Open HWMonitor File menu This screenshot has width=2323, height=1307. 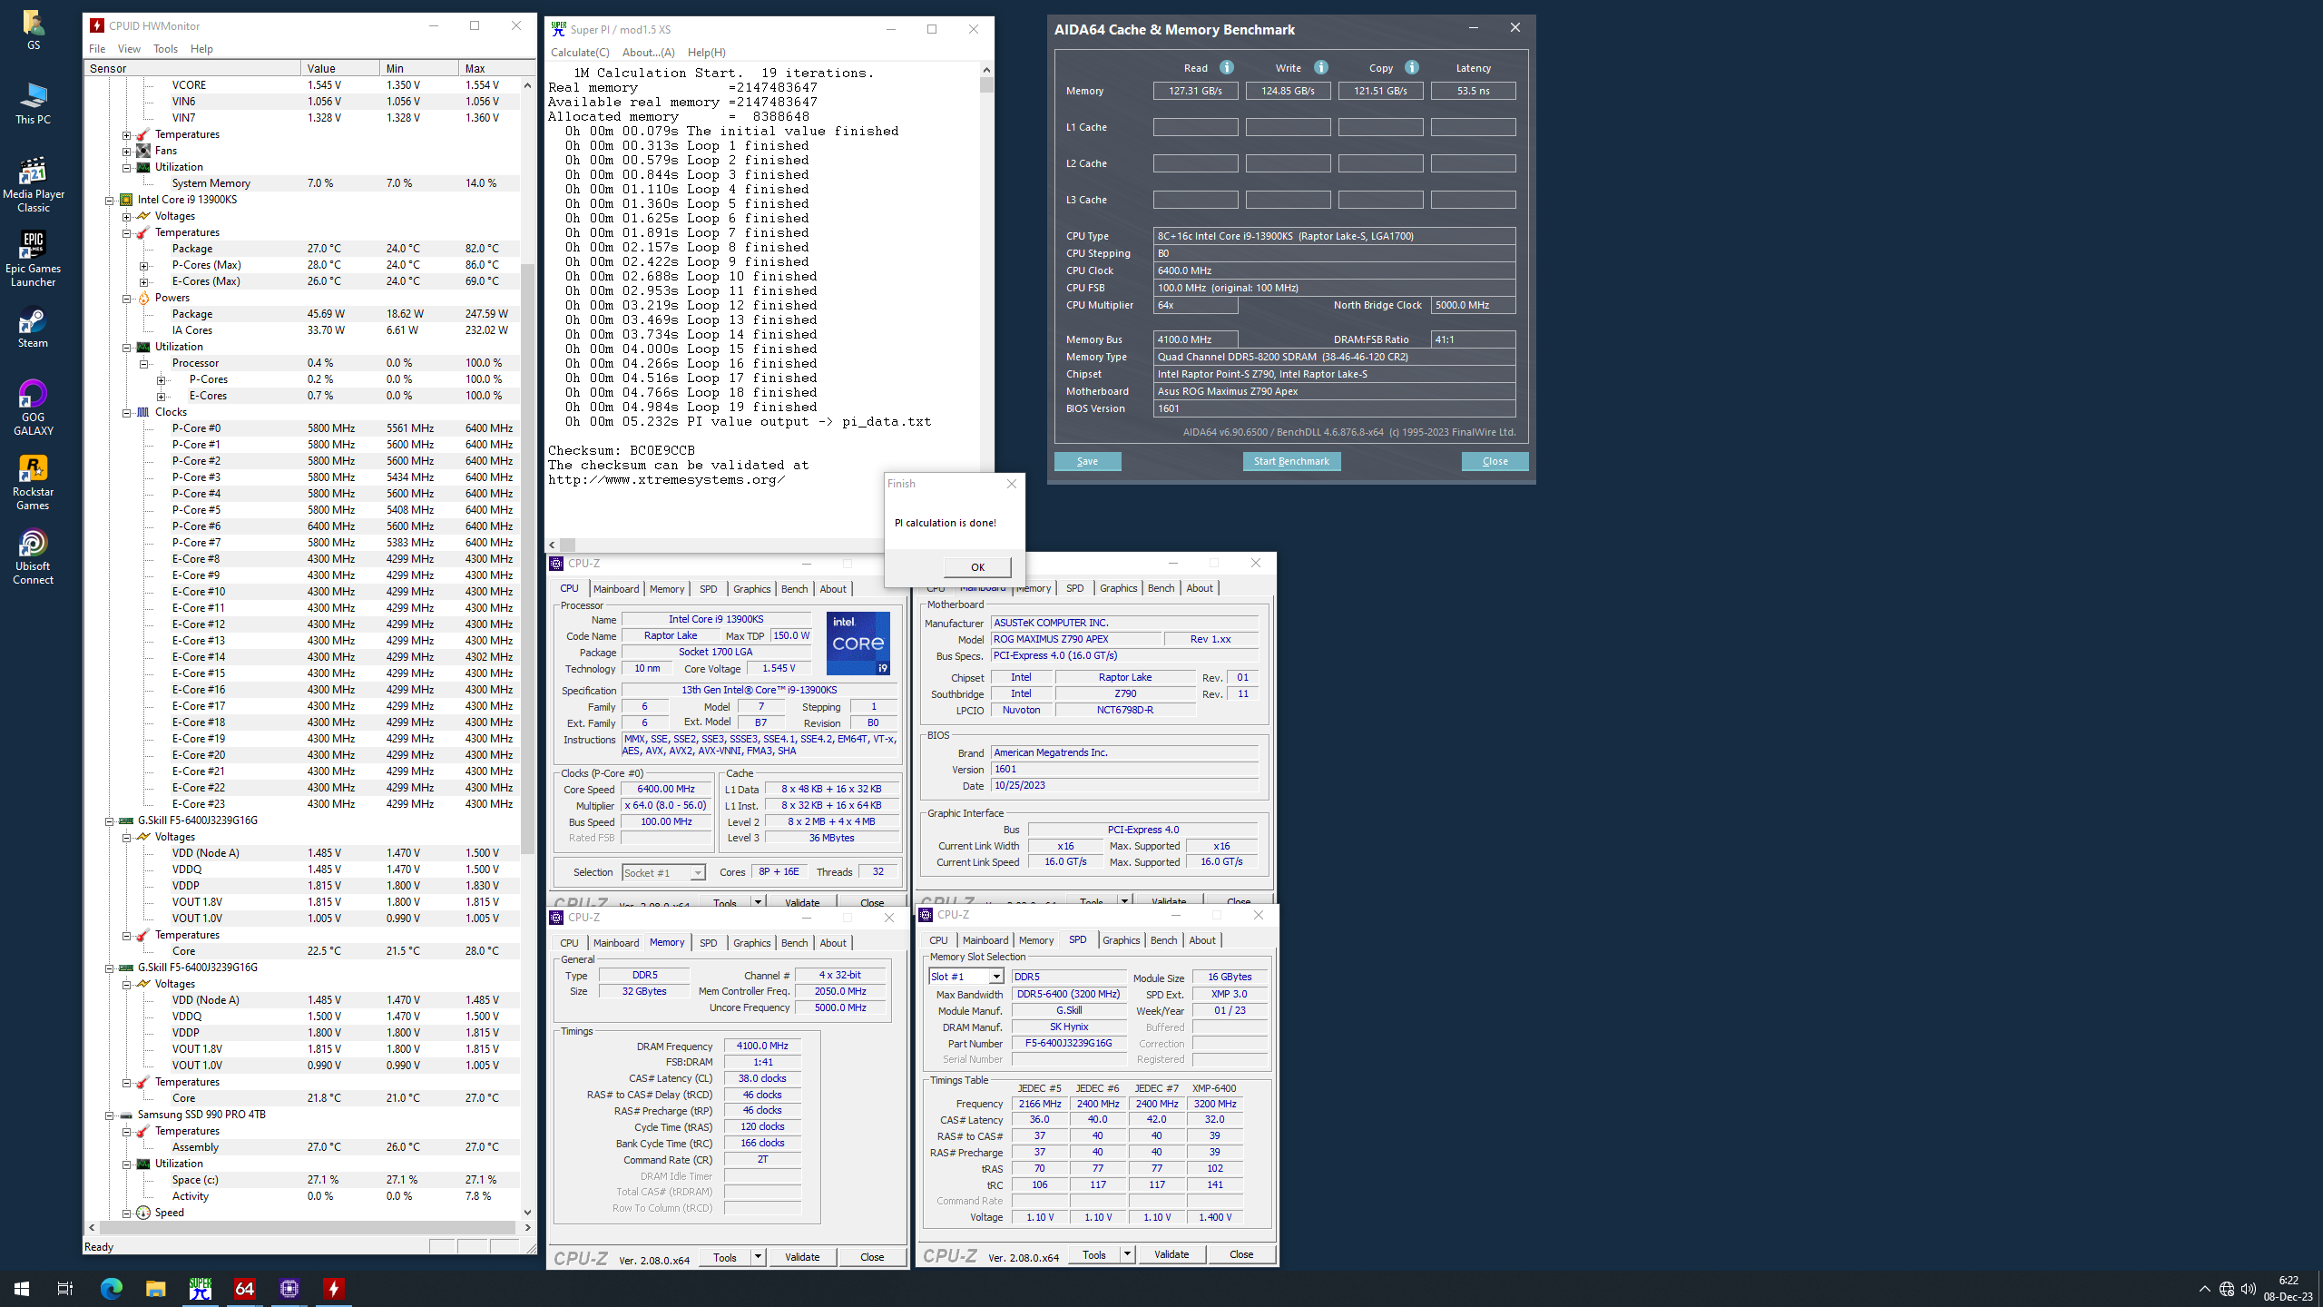pyautogui.click(x=97, y=49)
